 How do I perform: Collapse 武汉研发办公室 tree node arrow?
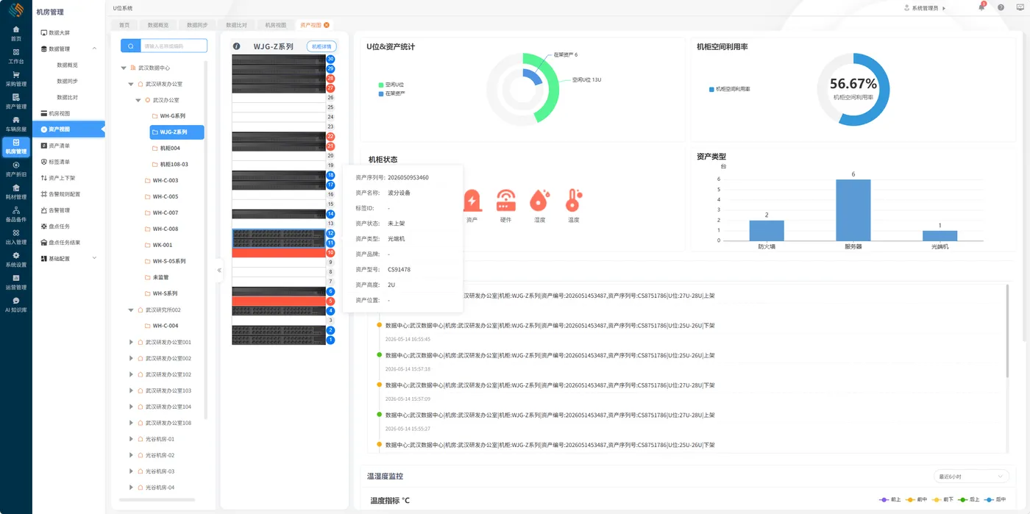tap(131, 84)
